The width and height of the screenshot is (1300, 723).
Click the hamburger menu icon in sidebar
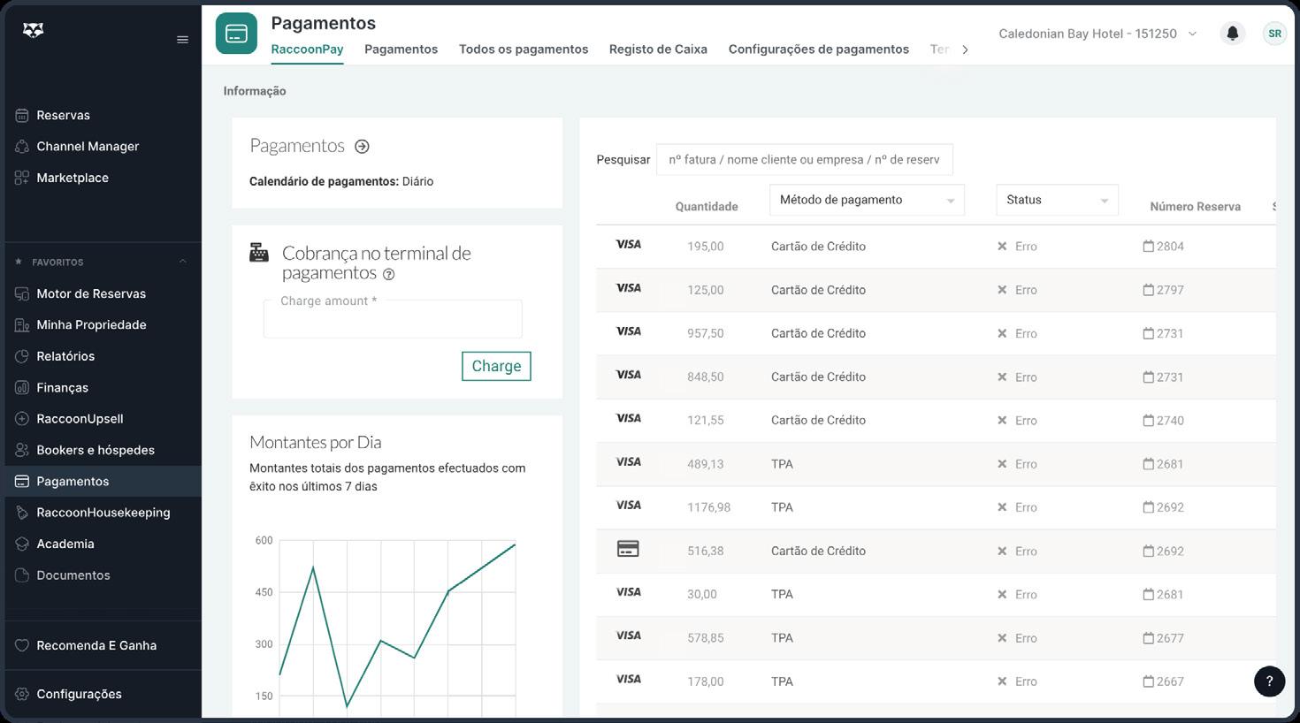tap(182, 40)
